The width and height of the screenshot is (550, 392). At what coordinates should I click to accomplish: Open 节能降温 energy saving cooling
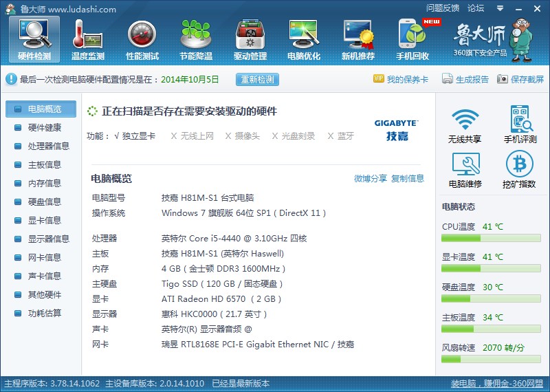click(x=196, y=40)
